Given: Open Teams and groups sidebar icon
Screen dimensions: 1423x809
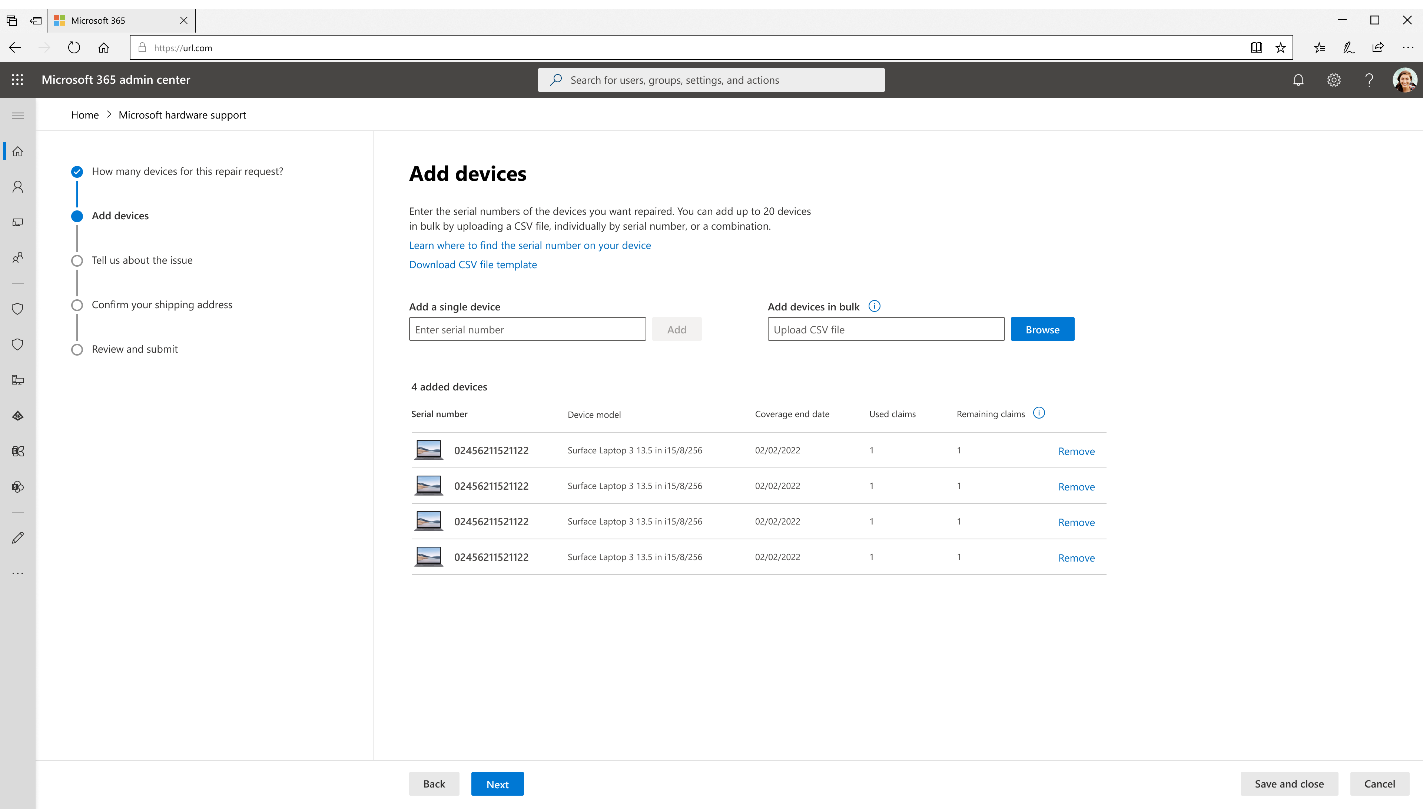Looking at the screenshot, I should pyautogui.click(x=18, y=258).
